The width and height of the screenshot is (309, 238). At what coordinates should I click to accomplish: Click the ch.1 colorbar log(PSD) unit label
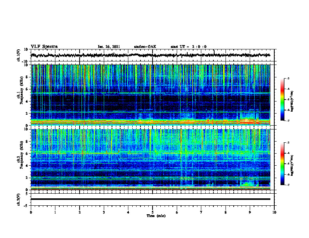coord(292,101)
